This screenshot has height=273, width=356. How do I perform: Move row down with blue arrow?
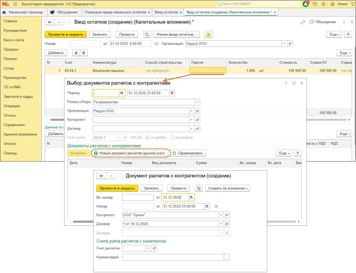(x=84, y=53)
